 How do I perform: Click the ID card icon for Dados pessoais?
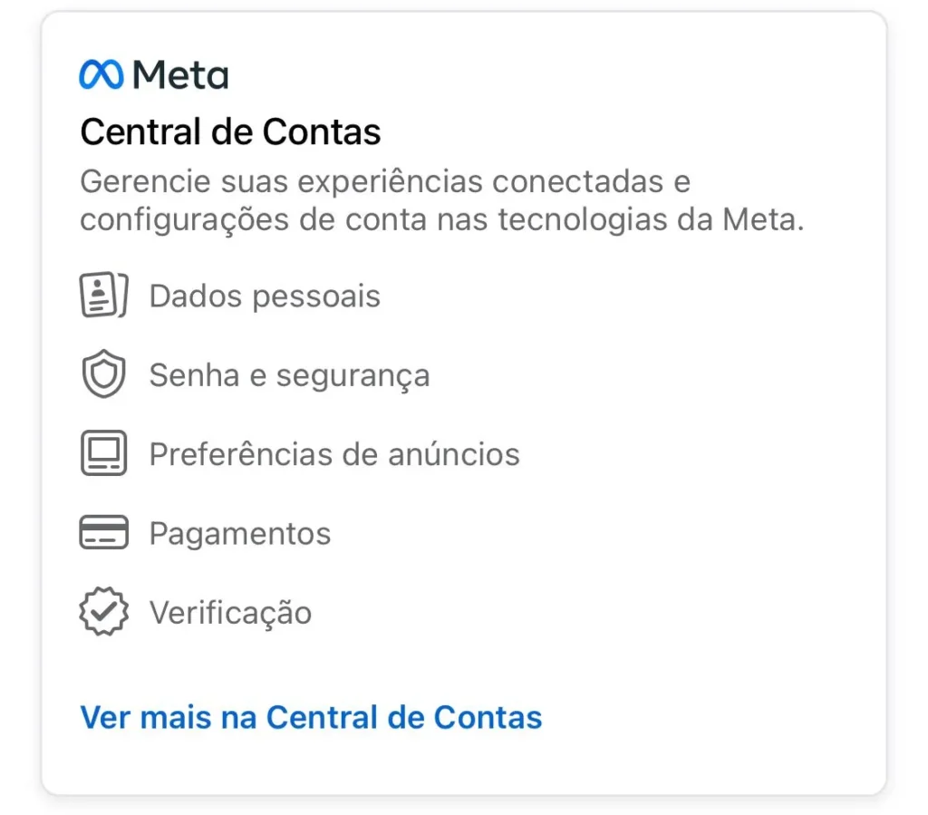(103, 296)
